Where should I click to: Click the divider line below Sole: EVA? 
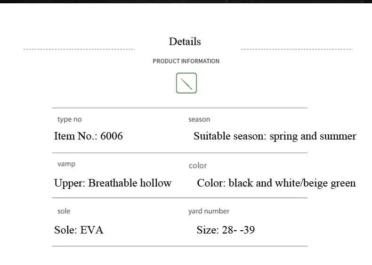coord(179,246)
